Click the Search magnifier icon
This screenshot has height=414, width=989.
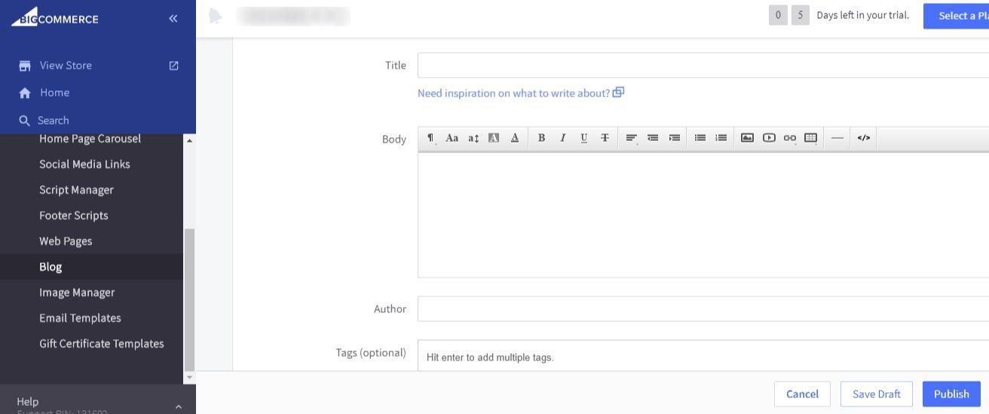tap(25, 120)
